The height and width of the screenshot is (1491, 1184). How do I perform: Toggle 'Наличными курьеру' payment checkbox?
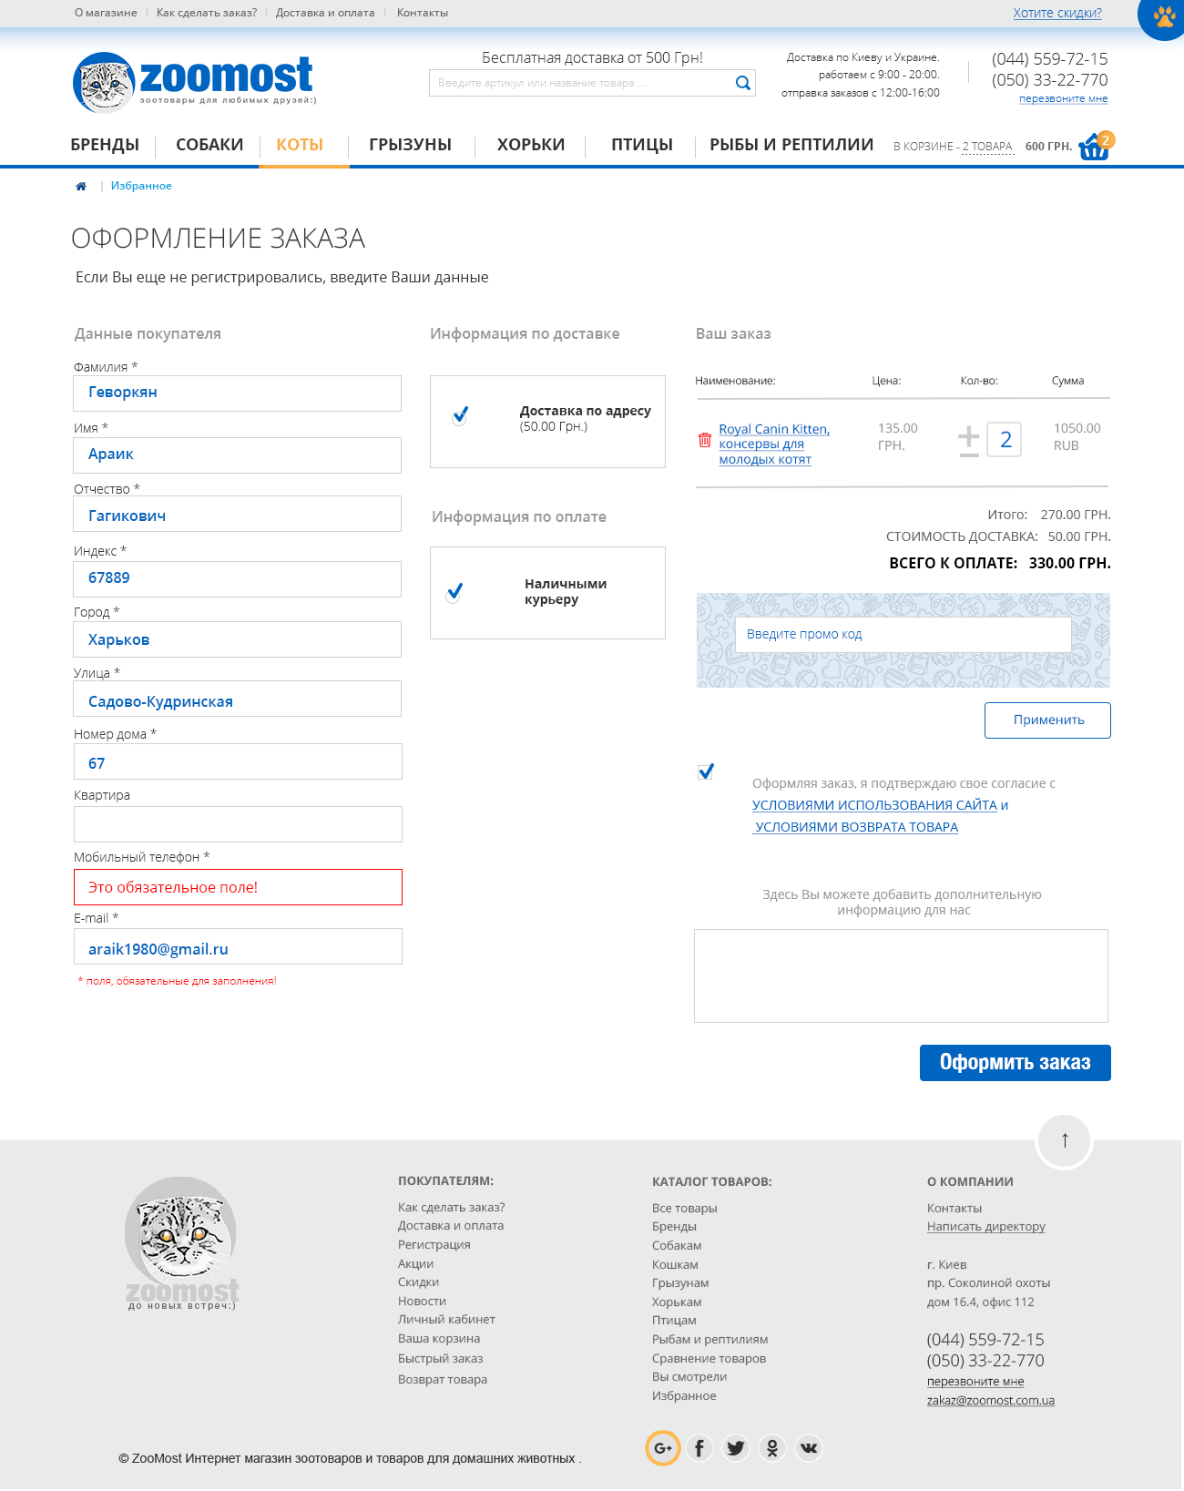(x=454, y=593)
